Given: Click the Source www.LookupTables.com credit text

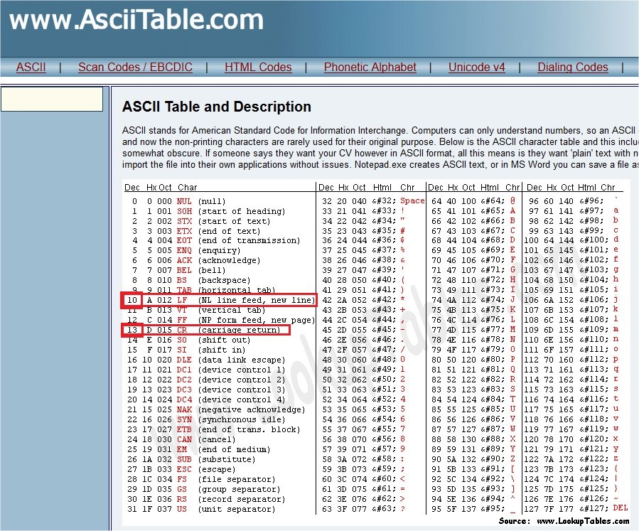Looking at the screenshot, I should click(564, 521).
